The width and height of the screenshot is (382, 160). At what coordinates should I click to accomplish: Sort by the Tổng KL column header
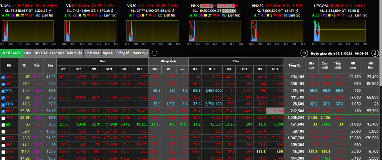click(294, 65)
